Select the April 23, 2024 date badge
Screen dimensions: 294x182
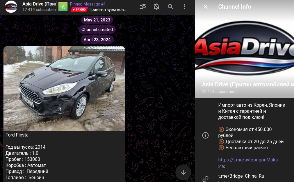click(97, 39)
